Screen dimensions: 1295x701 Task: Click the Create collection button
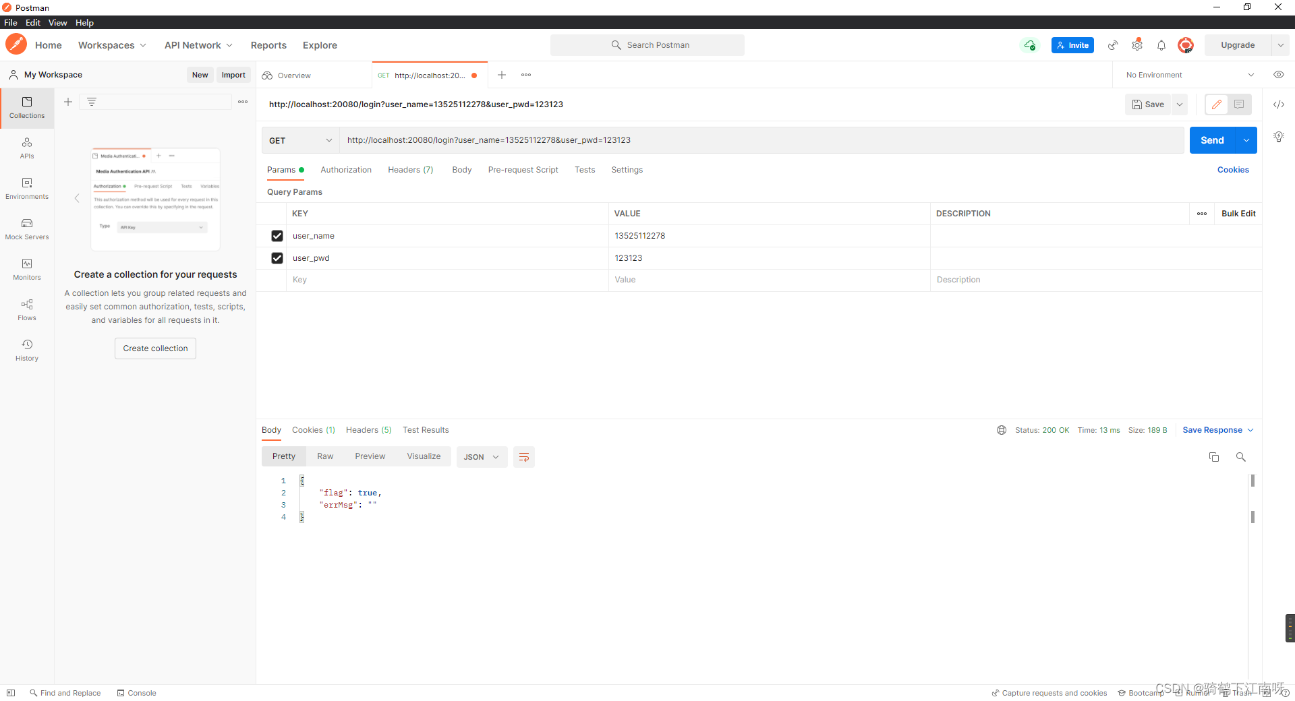click(x=155, y=348)
